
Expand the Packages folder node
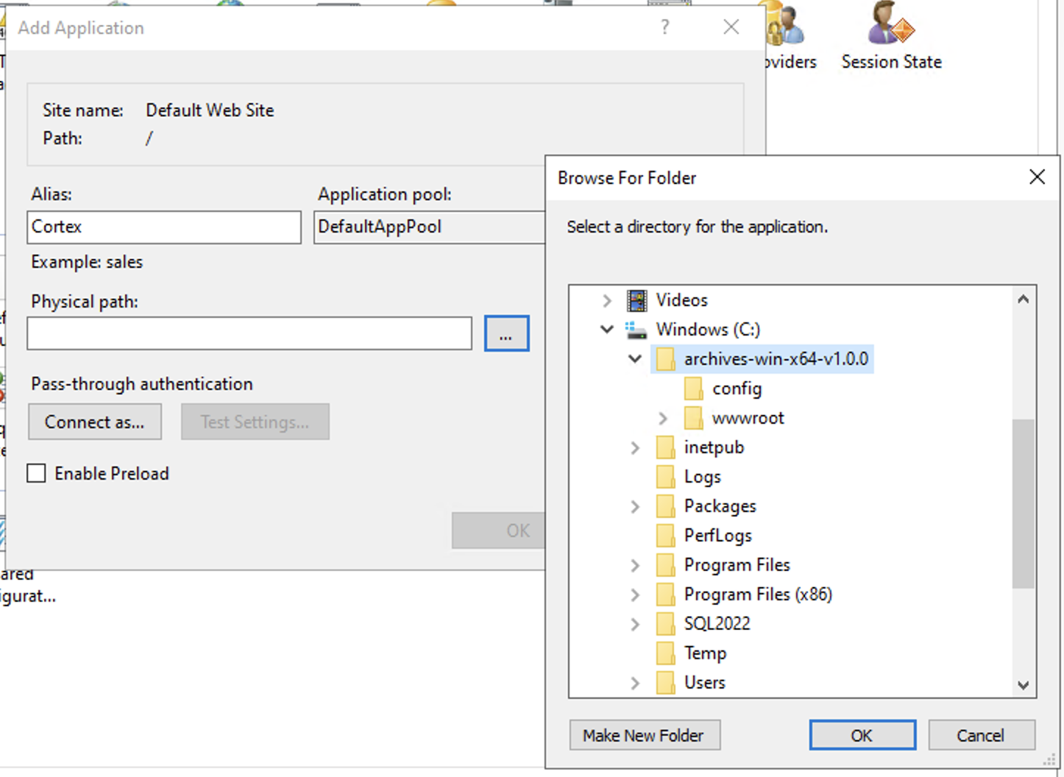coord(635,506)
